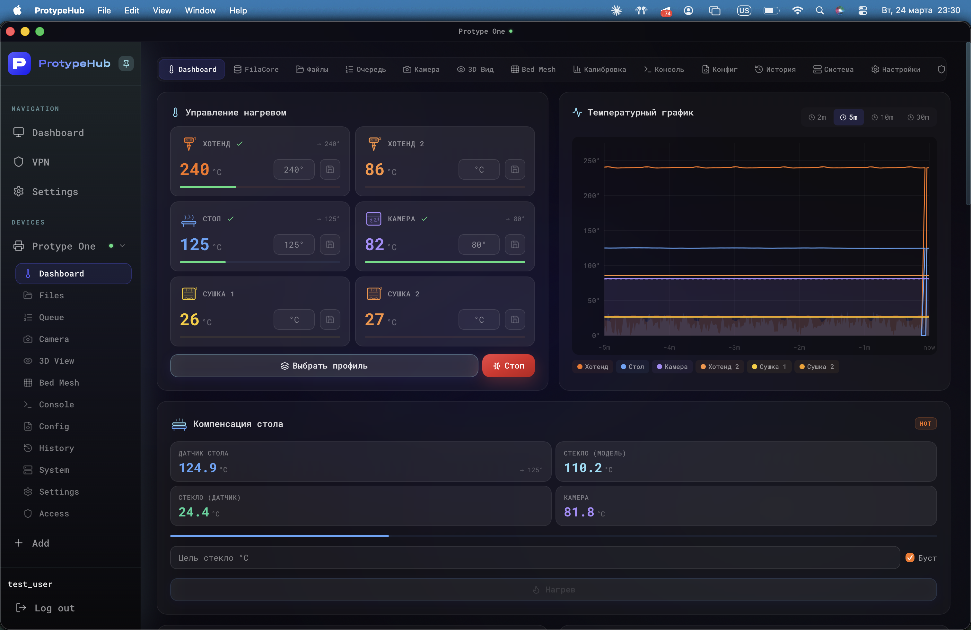Image resolution: width=971 pixels, height=630 pixels.
Task: Collapse the Protype One device chevron
Action: pyautogui.click(x=122, y=246)
